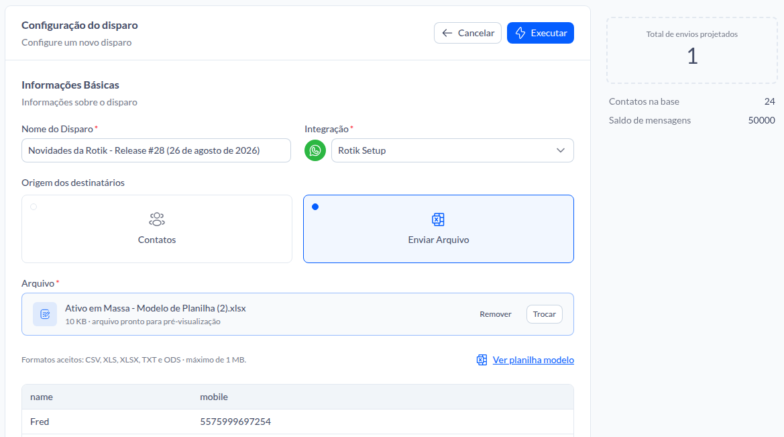Click the 'Contatos na base' value 24
Screen dimensions: 784x437
tap(769, 101)
